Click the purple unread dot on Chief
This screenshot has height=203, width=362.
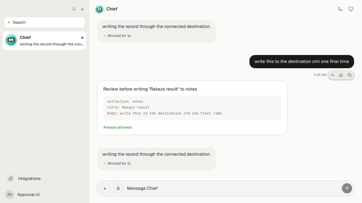click(82, 37)
